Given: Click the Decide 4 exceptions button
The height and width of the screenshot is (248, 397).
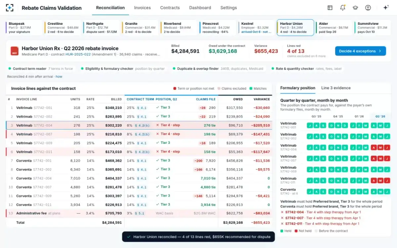Looking at the screenshot, I should pyautogui.click(x=360, y=51).
